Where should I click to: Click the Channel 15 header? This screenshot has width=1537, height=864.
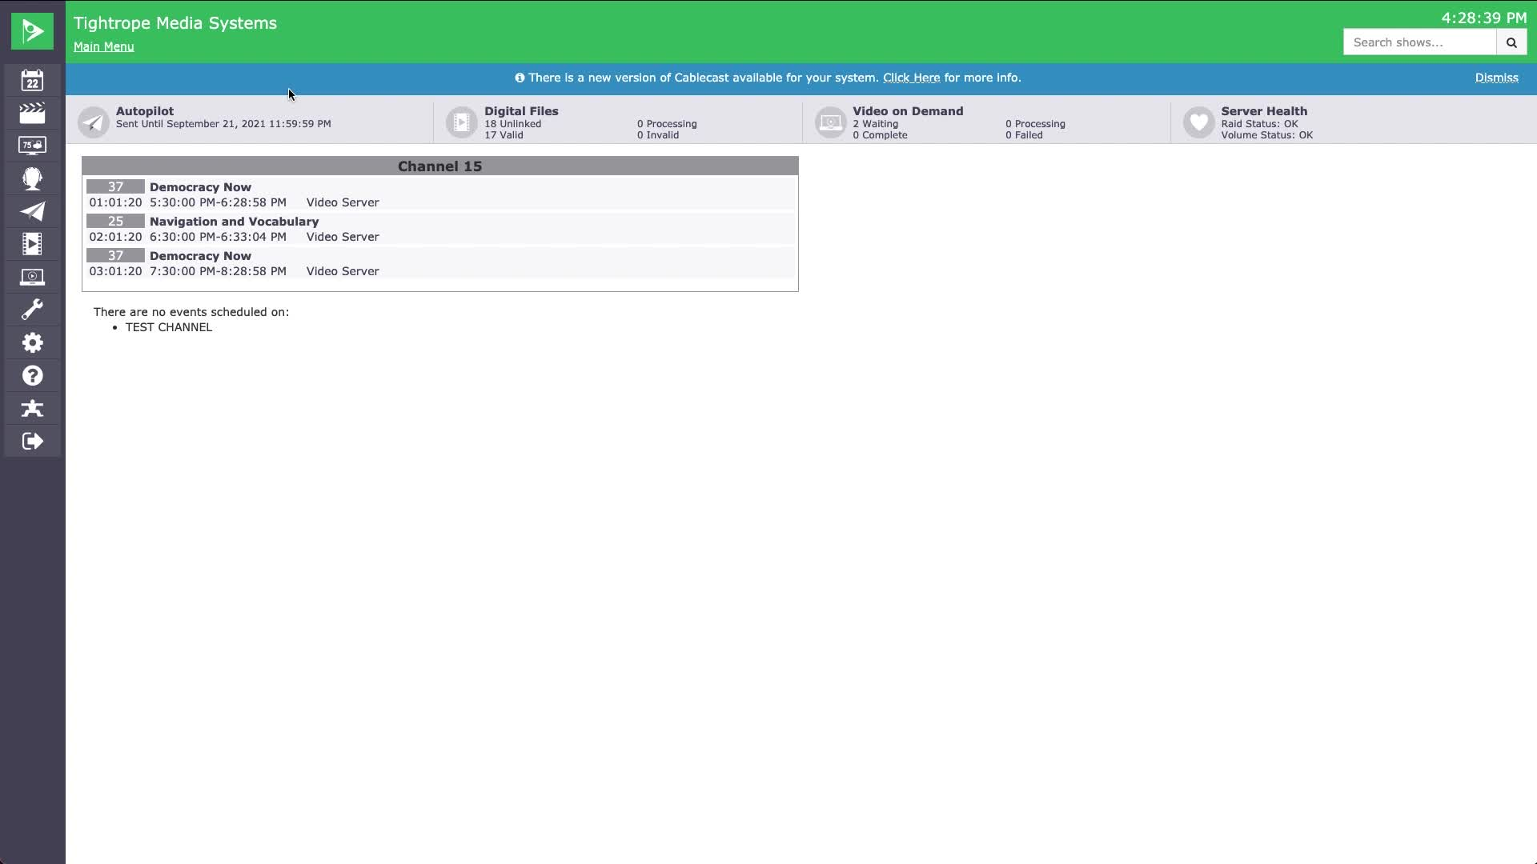pos(439,166)
